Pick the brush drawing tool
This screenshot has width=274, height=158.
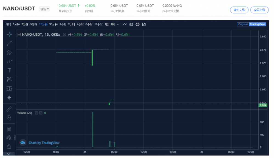(9, 61)
